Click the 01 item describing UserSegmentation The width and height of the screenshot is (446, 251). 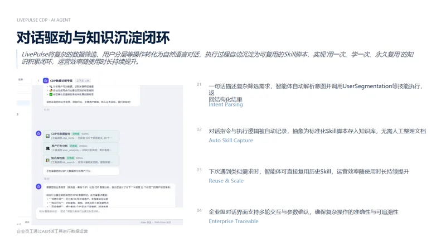coord(316,93)
